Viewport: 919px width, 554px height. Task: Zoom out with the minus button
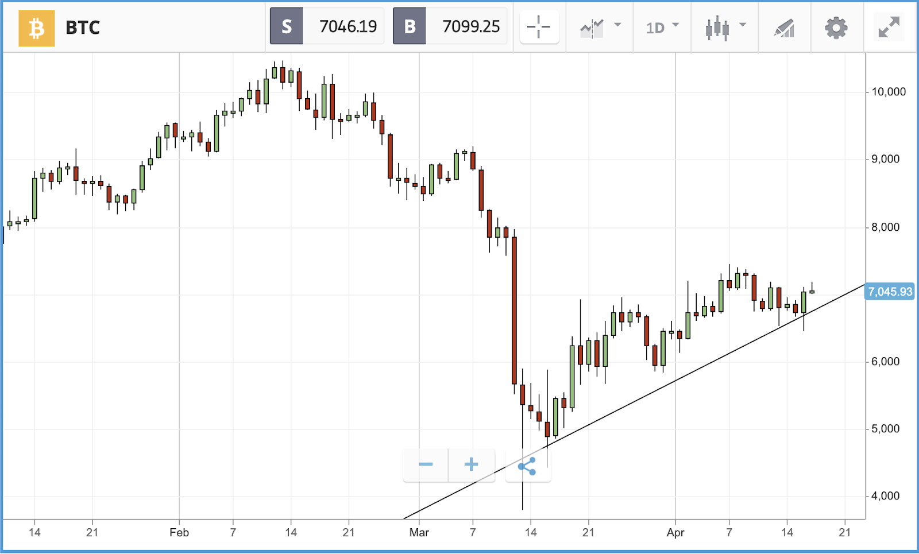[x=426, y=464]
